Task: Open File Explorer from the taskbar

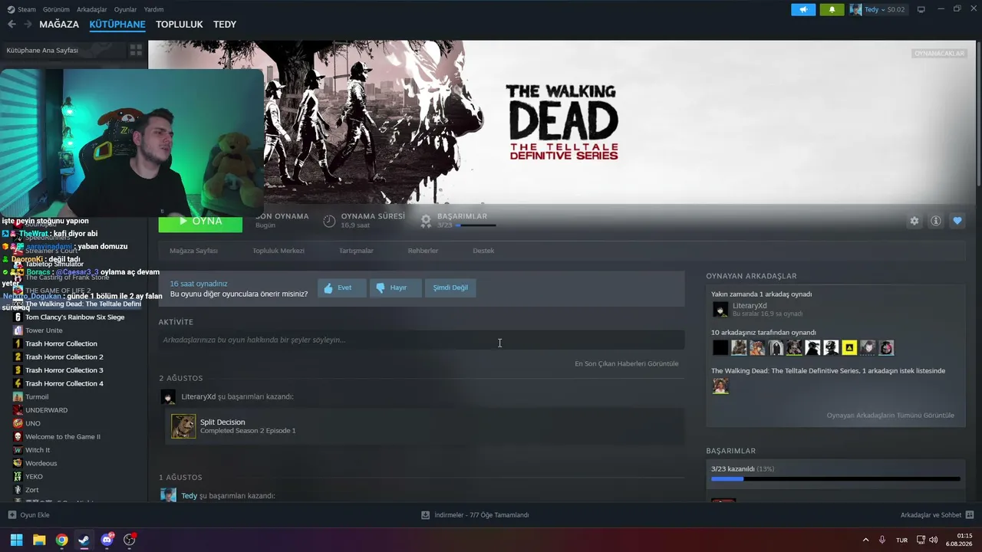Action: tap(39, 540)
